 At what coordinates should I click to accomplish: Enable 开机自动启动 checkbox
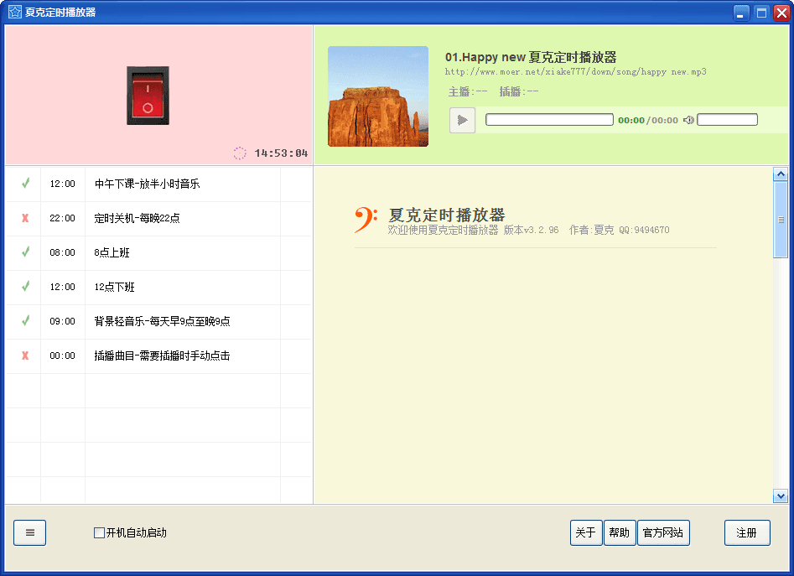pyautogui.click(x=99, y=532)
